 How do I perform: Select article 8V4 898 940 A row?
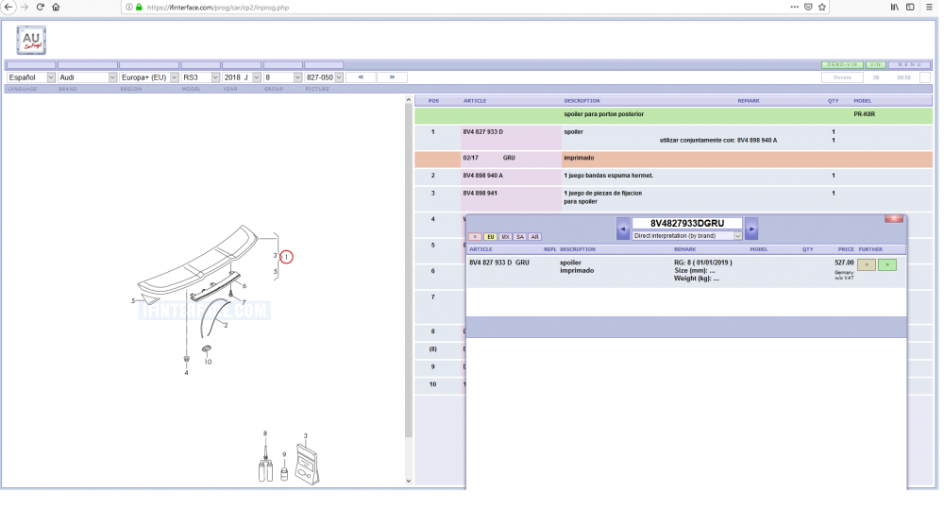pos(673,176)
